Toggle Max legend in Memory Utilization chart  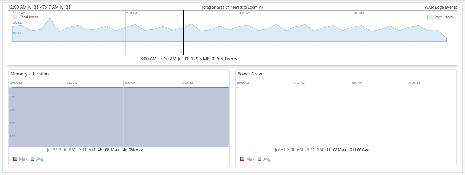coord(15,159)
